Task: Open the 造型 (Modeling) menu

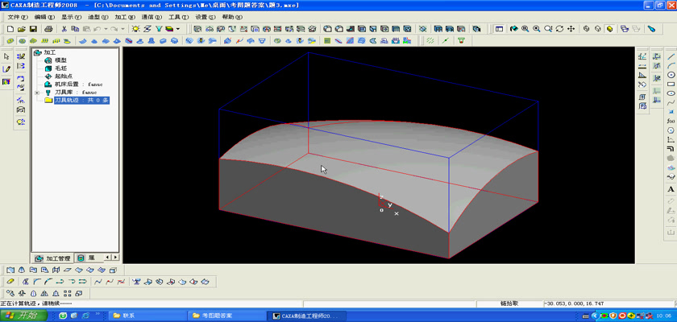Action: tap(98, 17)
